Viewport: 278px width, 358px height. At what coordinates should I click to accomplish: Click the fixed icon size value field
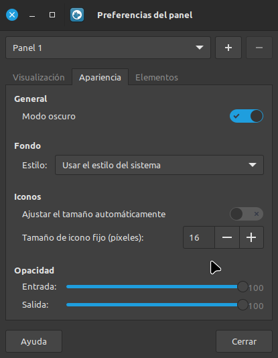coord(199,237)
